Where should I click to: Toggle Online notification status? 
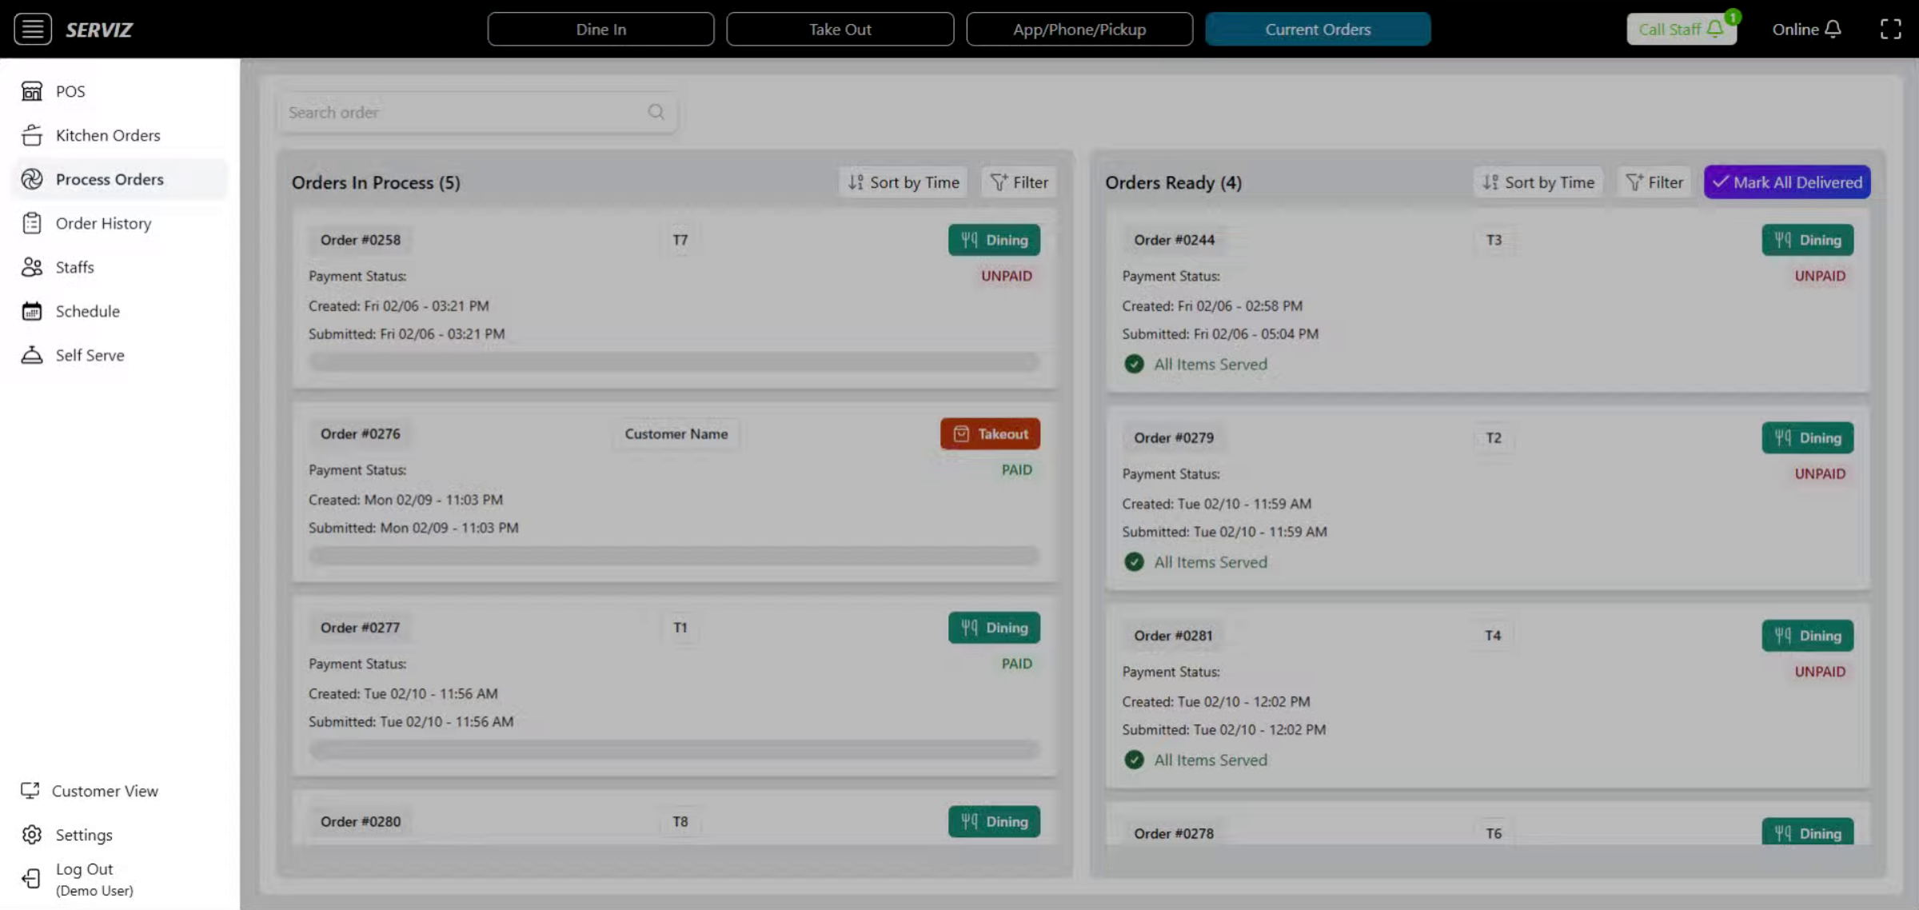[x=1806, y=30]
